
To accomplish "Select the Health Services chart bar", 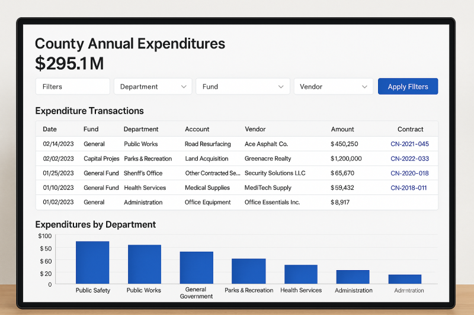I will 301,274.
